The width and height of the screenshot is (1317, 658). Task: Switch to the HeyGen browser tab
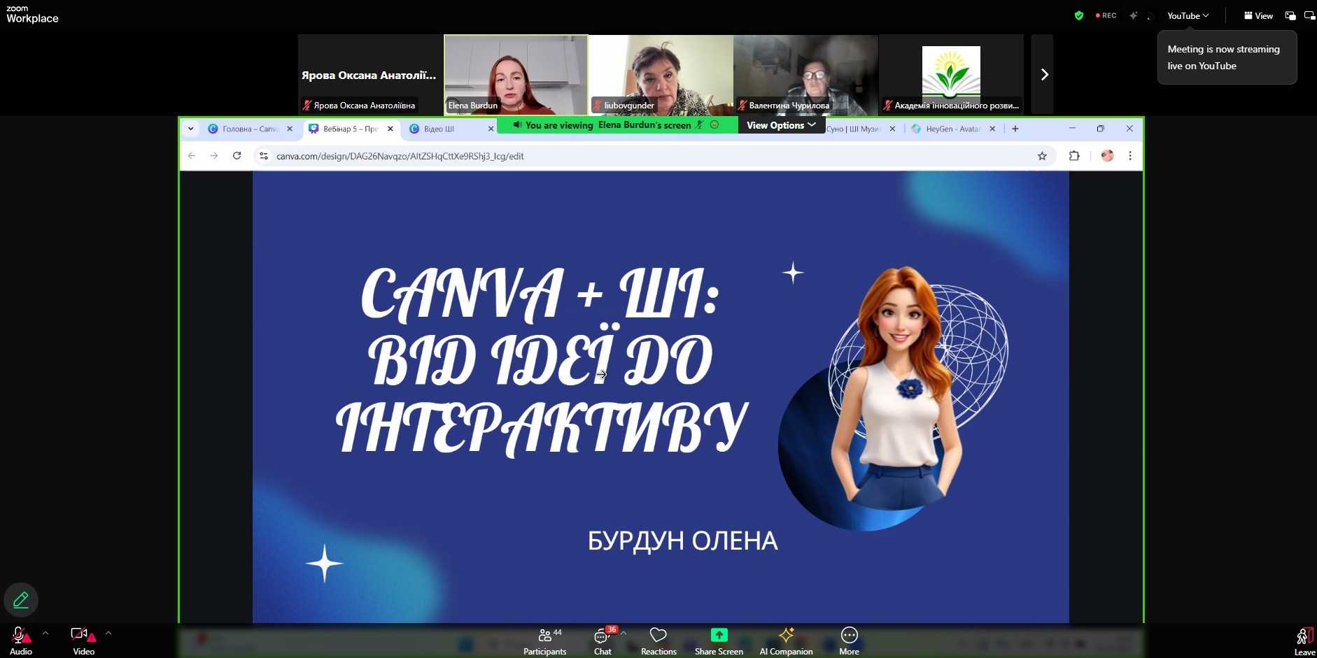(x=952, y=129)
